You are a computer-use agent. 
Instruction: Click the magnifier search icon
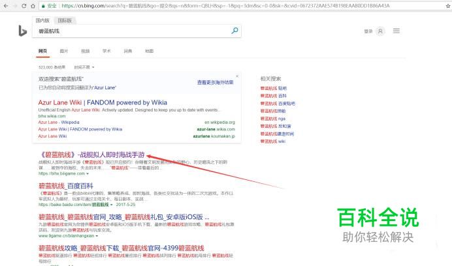pos(234,31)
